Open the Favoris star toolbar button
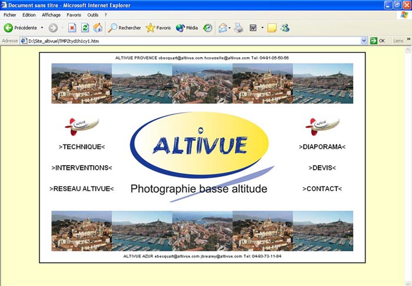Screen dimensions: 412x286 (158, 28)
